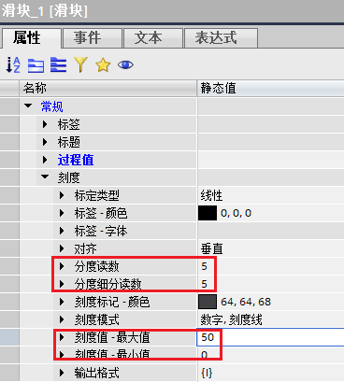
Task: Expand the 标定类型 row arrow
Action: tap(62, 195)
